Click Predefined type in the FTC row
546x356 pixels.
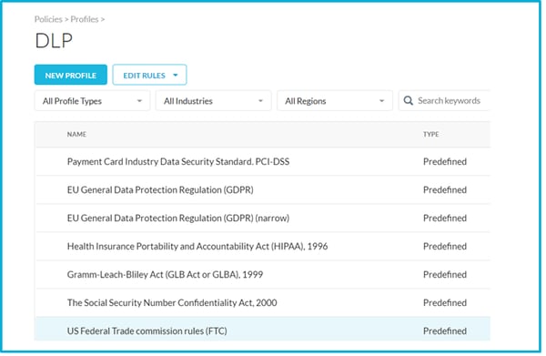(x=445, y=331)
